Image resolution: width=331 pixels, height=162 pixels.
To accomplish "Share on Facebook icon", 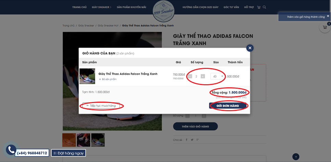I will point(187,140).
